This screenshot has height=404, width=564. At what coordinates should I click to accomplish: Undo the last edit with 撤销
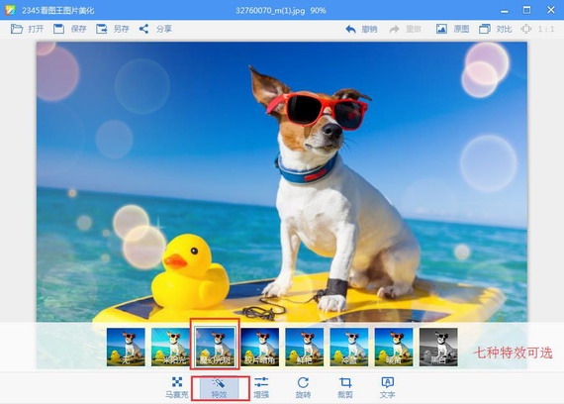[361, 29]
